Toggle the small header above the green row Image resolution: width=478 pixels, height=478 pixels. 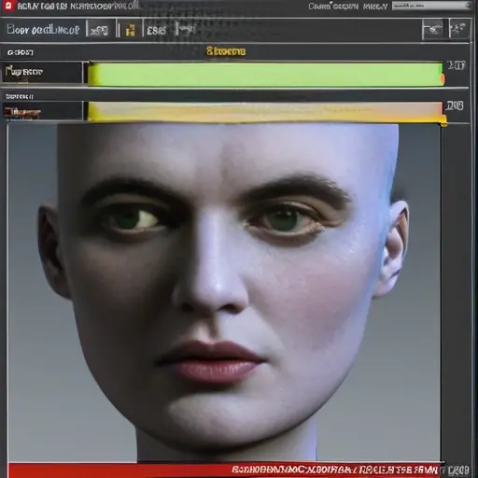21,52
